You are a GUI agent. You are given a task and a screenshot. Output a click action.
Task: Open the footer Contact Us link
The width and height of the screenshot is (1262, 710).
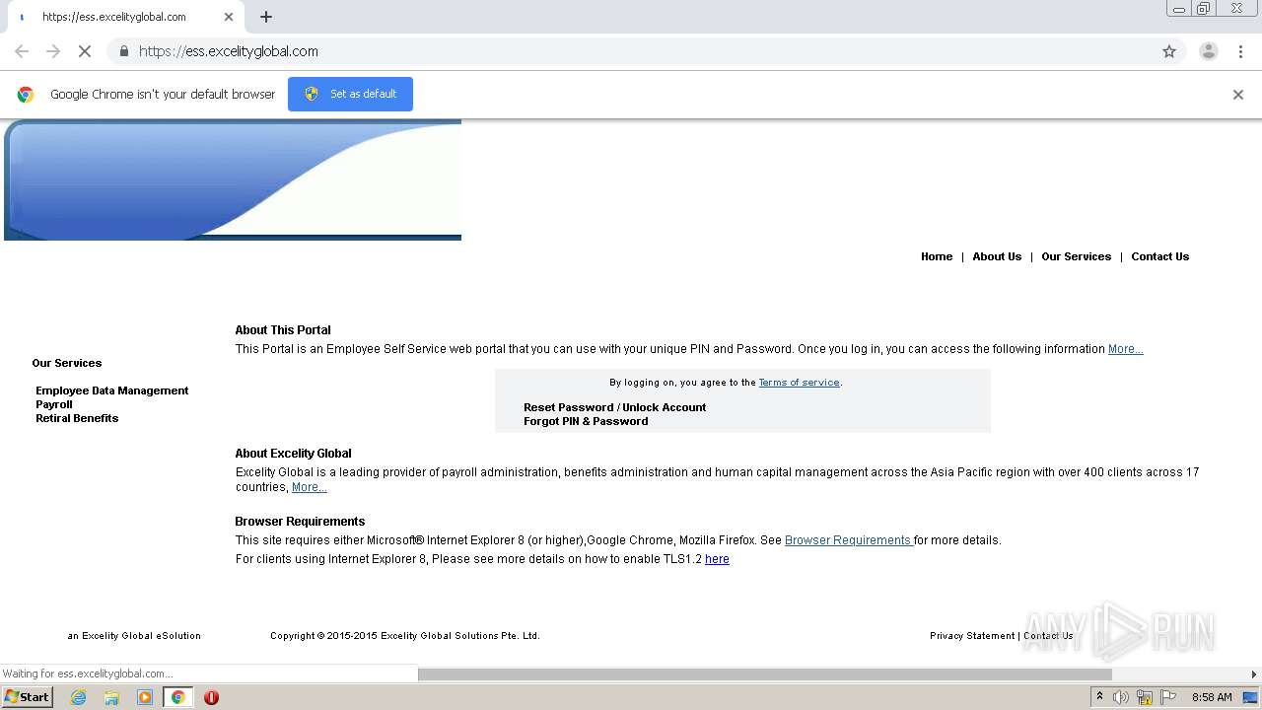1048,636
